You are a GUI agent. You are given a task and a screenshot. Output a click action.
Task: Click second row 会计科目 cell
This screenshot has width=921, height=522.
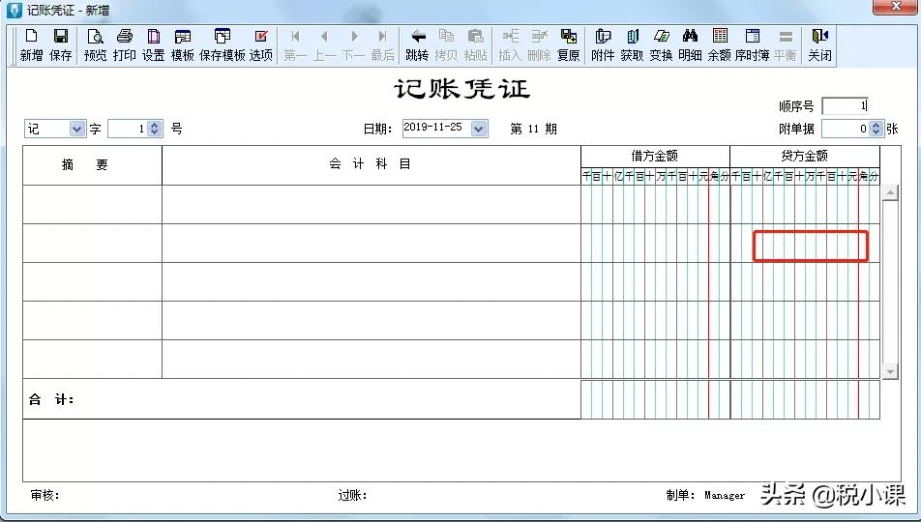pyautogui.click(x=371, y=243)
